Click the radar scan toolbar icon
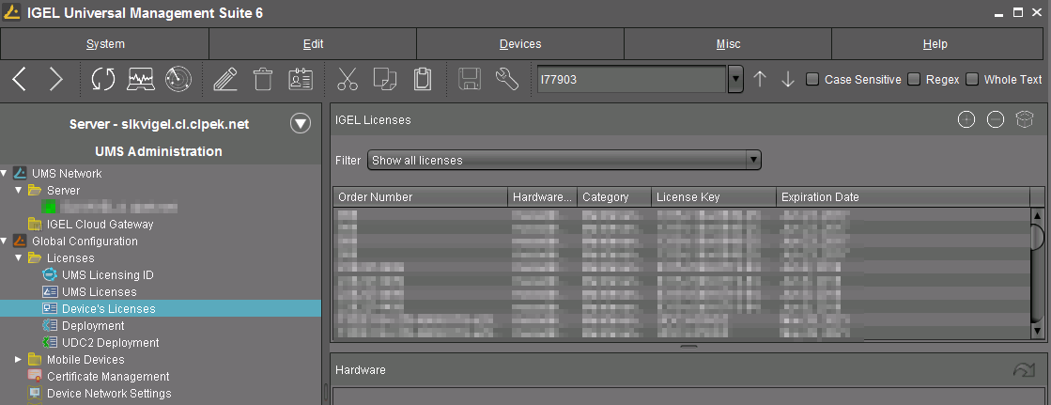1051x405 pixels. tap(178, 79)
